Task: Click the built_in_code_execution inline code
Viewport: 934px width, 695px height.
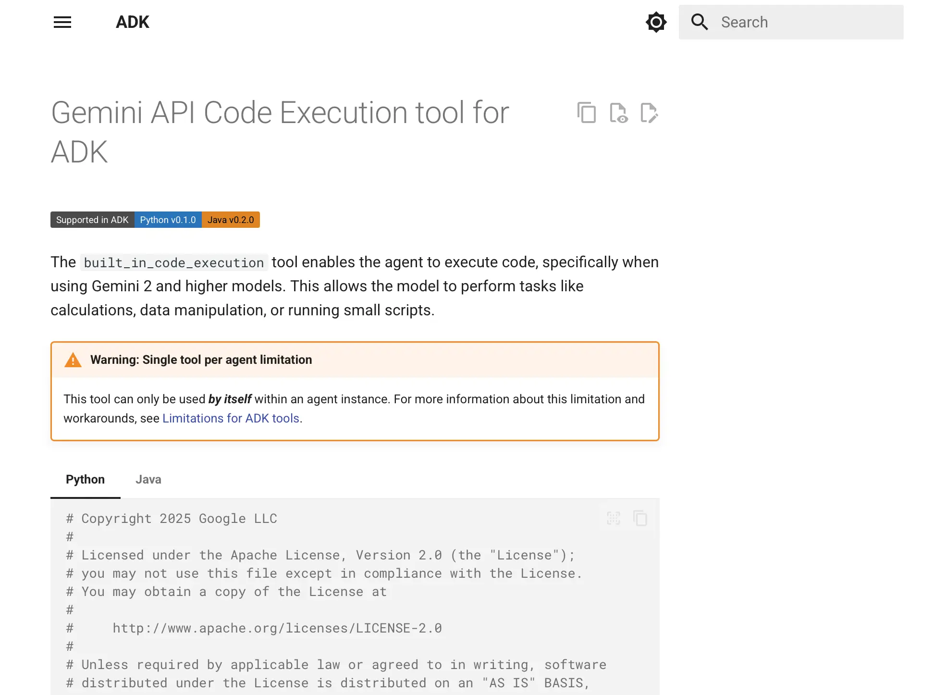Action: pyautogui.click(x=173, y=262)
